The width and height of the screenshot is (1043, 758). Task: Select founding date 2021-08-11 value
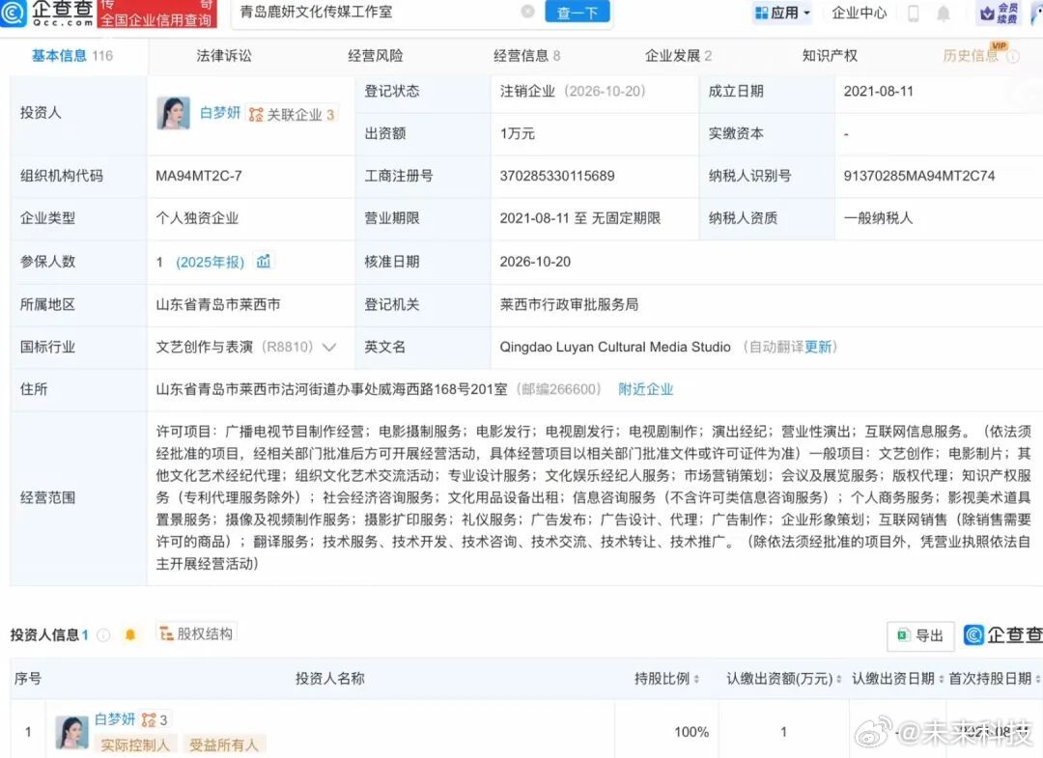pos(878,91)
